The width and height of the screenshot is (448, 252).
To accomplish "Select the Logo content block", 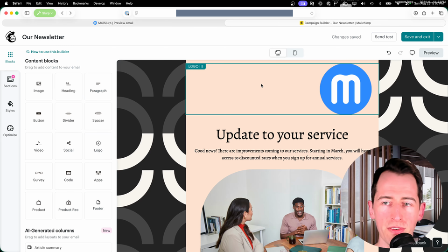I will click(x=98, y=146).
